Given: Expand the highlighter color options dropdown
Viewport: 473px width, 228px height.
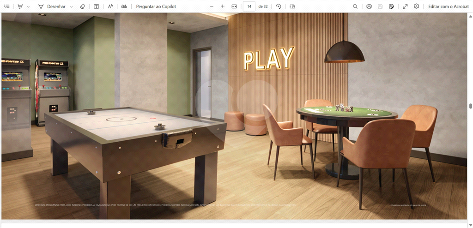Looking at the screenshot, I should click(28, 7).
